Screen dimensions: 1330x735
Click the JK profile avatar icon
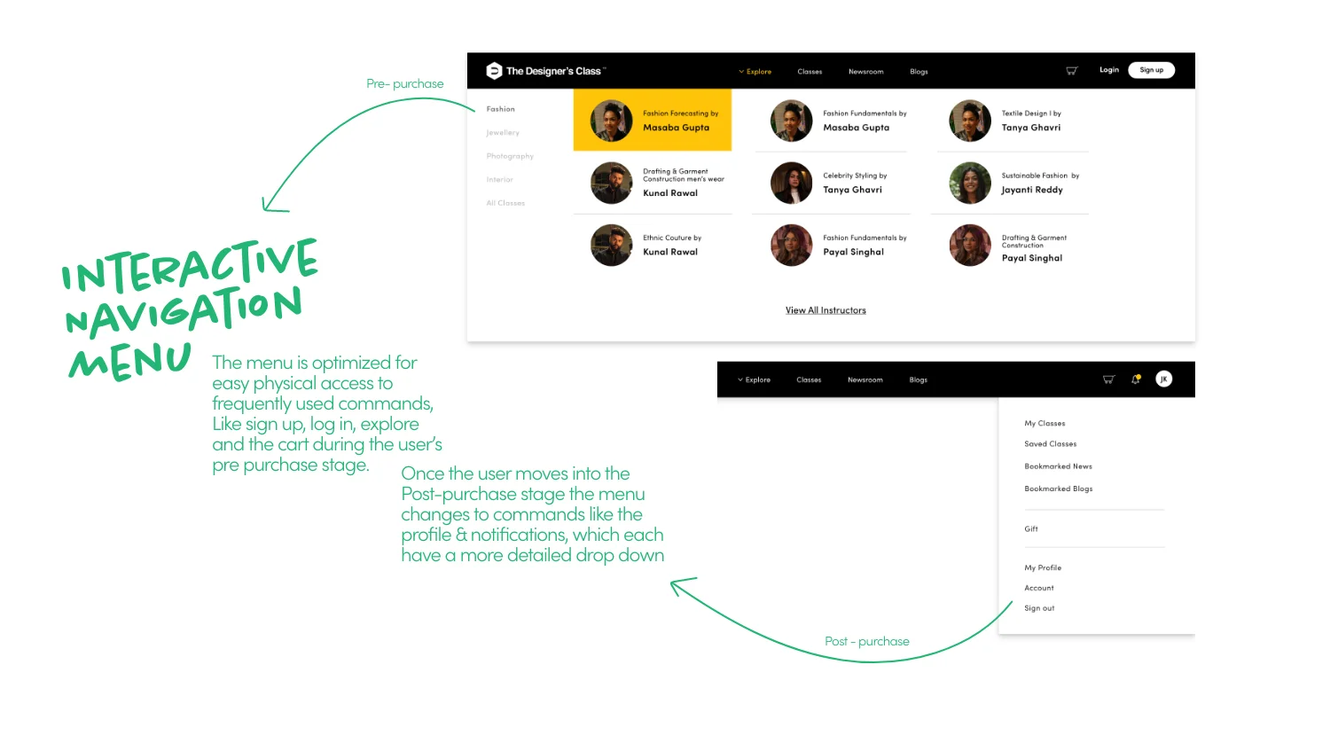(1163, 379)
